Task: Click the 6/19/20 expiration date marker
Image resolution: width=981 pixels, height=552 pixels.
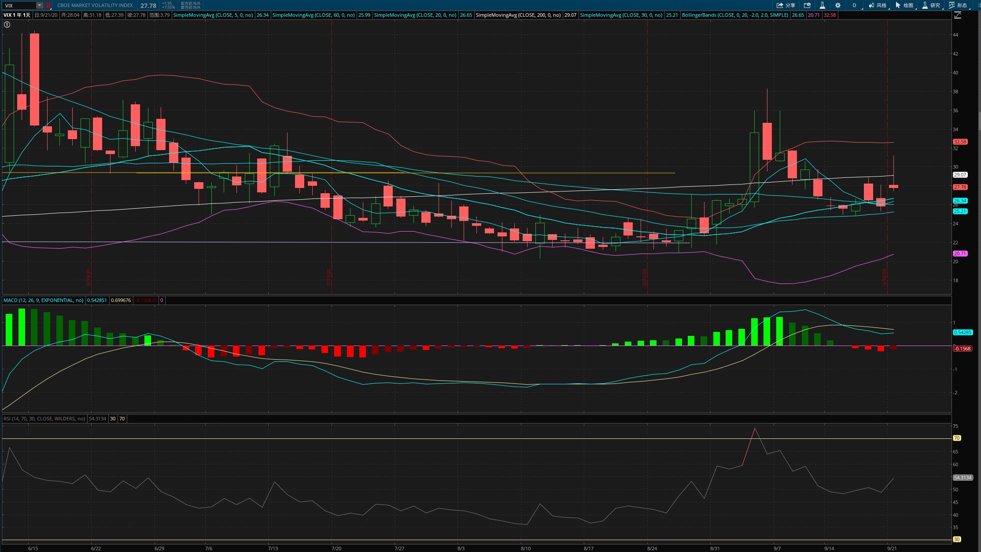Action: 89,277
